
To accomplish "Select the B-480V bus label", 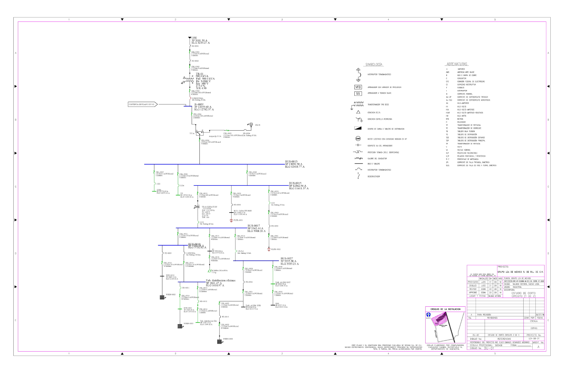I will (x=199, y=104).
